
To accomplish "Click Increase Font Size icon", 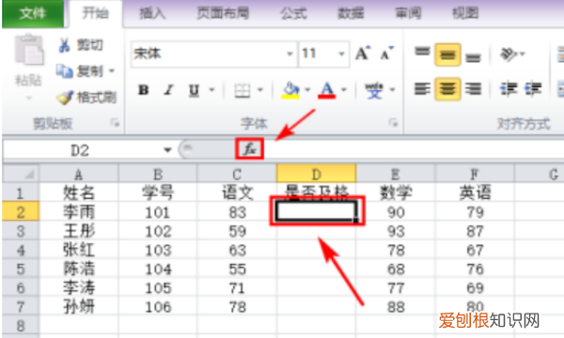I will [362, 54].
